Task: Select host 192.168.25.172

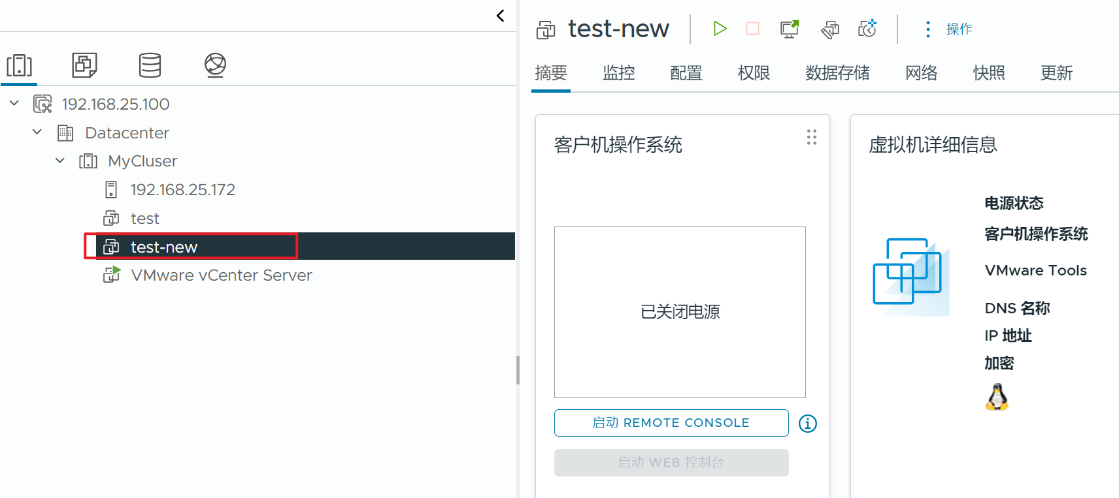Action: (x=182, y=189)
